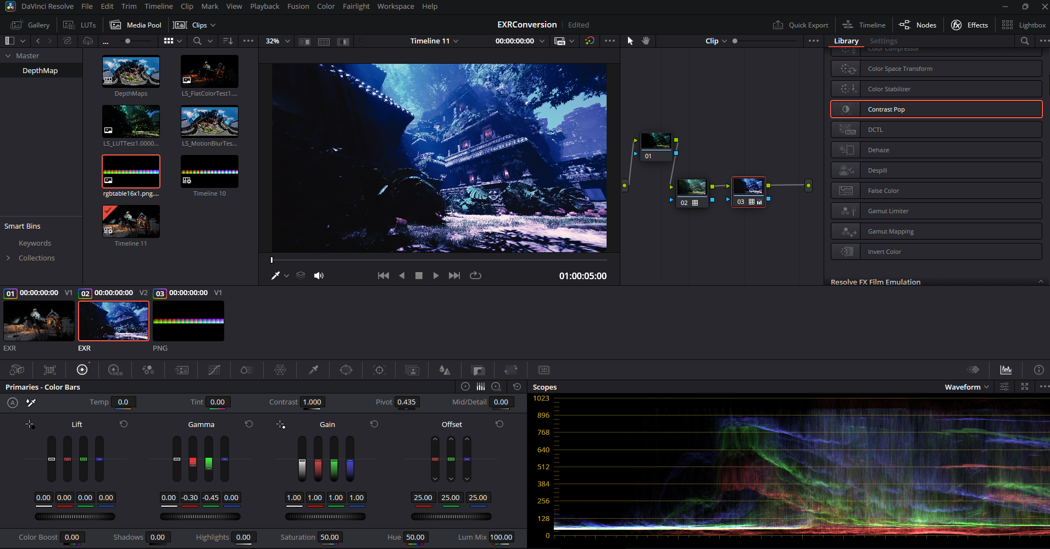This screenshot has width=1050, height=549.
Task: Collapse the Master bin
Action: (x=8, y=56)
